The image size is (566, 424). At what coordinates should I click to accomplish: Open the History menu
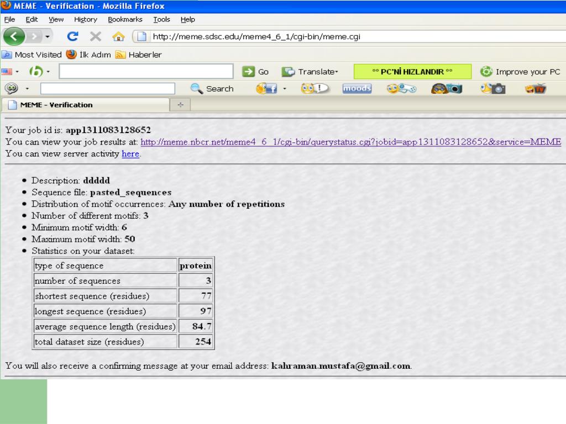click(86, 19)
